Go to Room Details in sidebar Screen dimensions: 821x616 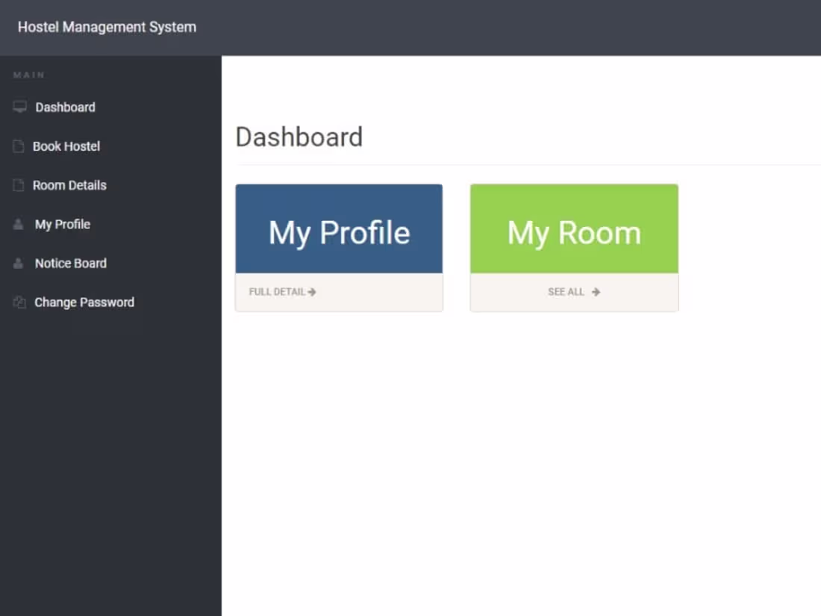pyautogui.click(x=69, y=185)
